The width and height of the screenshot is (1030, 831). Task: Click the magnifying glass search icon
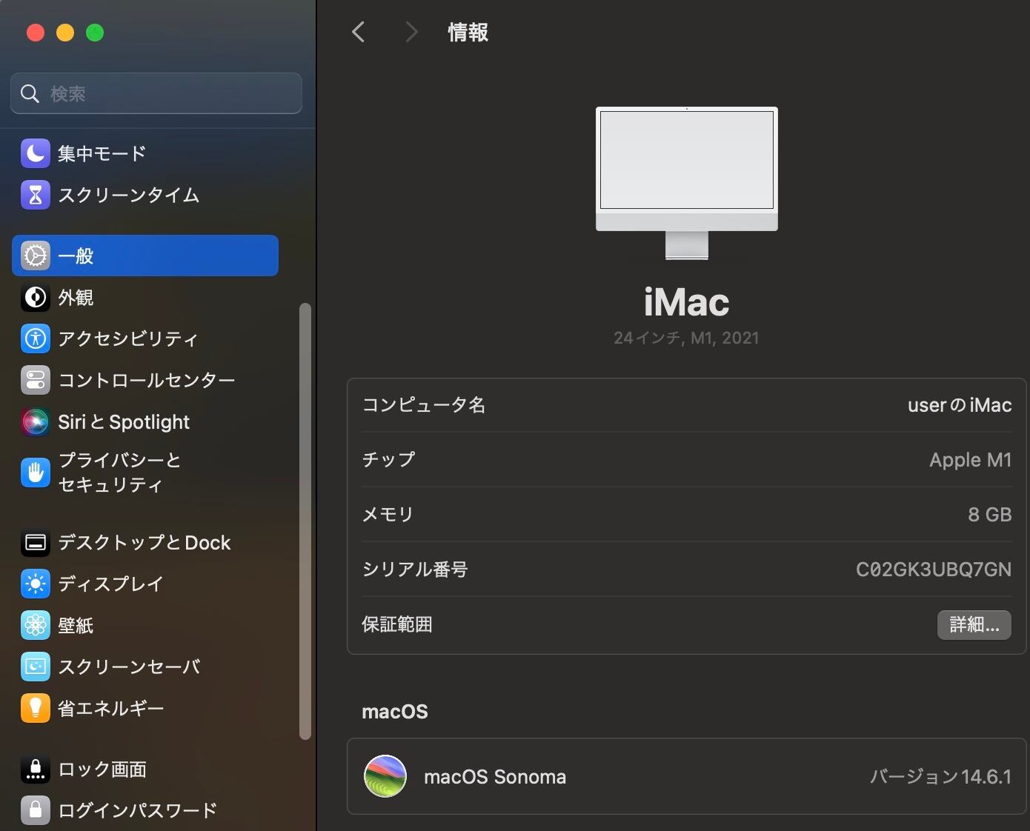pyautogui.click(x=30, y=94)
